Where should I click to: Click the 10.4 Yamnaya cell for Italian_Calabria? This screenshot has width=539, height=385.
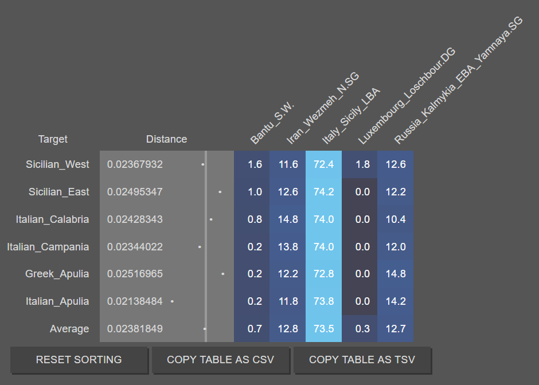point(395,219)
